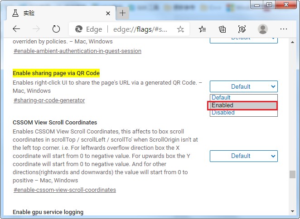The image size is (300, 219).
Task: Open the Settings and more ellipsis menu
Action: pos(284,29)
